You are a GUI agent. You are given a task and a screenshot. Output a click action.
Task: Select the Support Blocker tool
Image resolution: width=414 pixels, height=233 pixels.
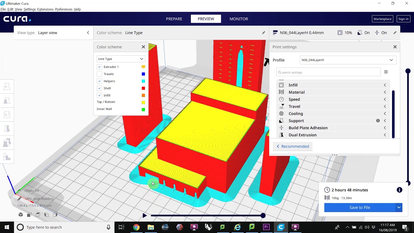7,157
